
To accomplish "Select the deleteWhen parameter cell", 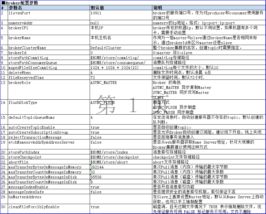I will (x=49, y=72).
